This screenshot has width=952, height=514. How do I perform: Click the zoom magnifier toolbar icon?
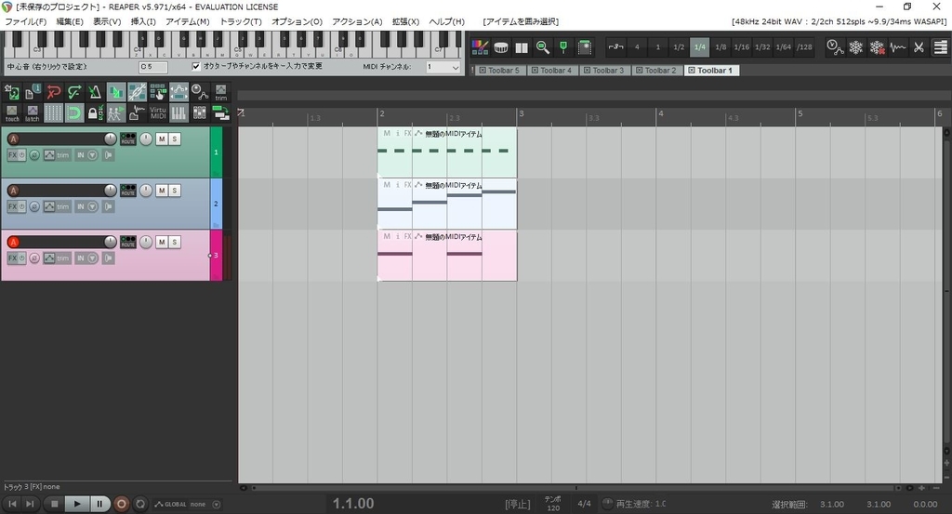[x=543, y=46]
